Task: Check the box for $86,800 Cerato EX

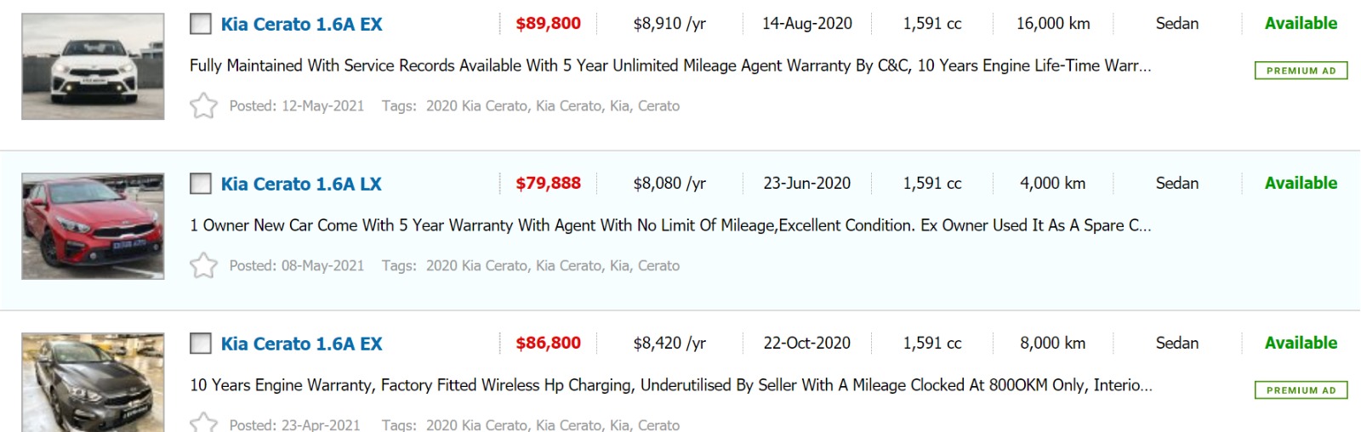Action: coord(201,344)
